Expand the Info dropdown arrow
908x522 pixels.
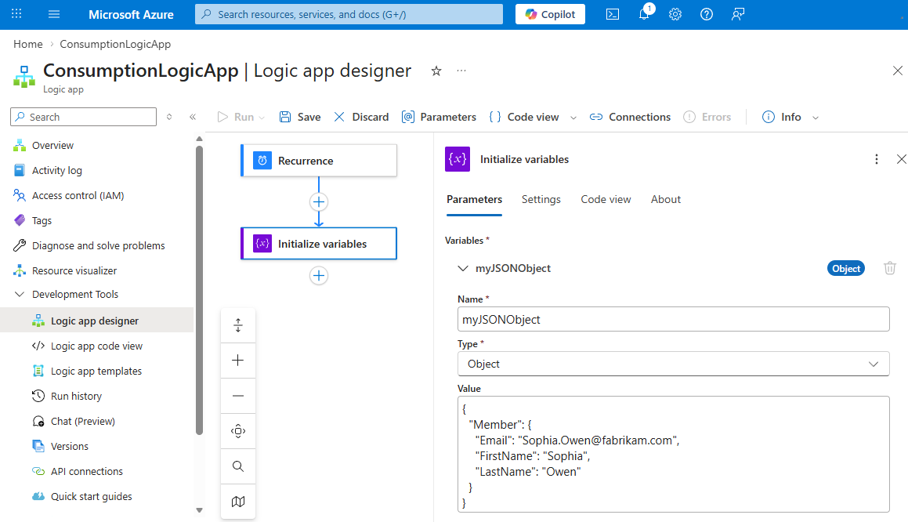[x=816, y=118]
